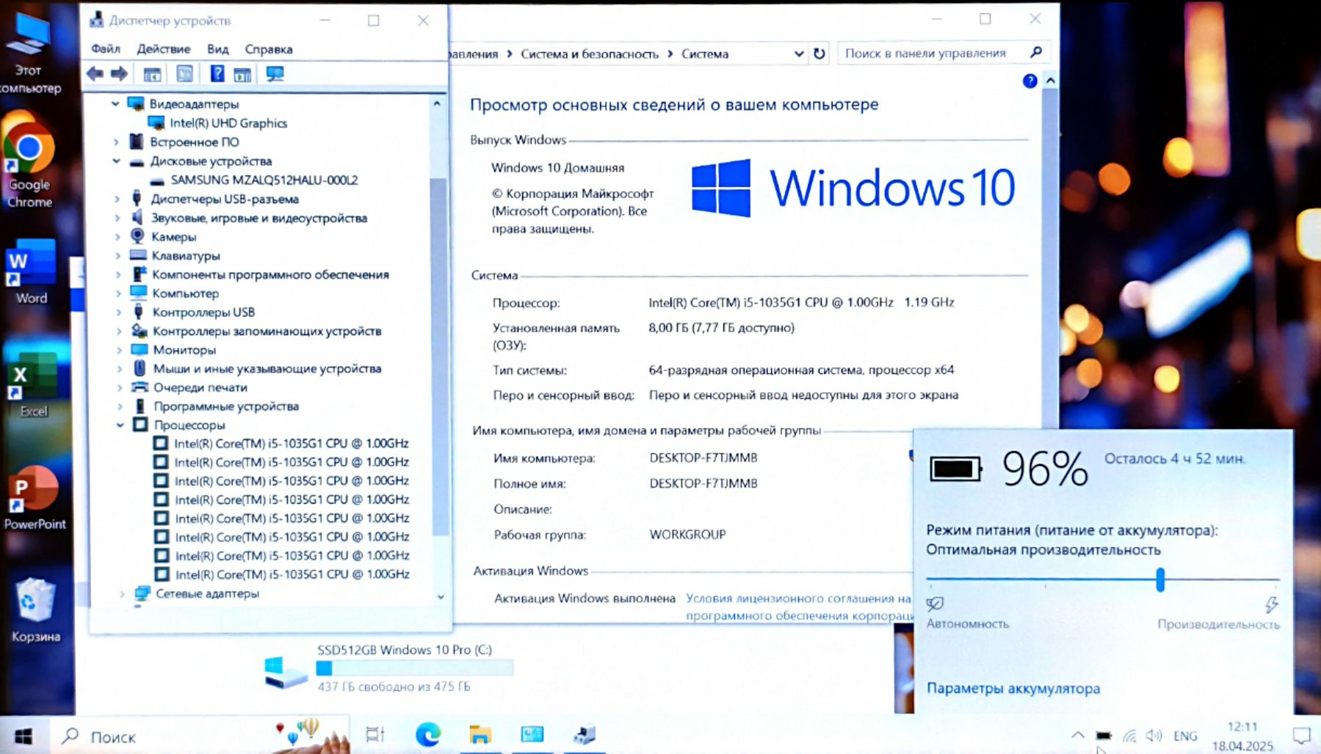Click Система и безопасность breadcrumb
The height and width of the screenshot is (754, 1321).
pyautogui.click(x=590, y=54)
